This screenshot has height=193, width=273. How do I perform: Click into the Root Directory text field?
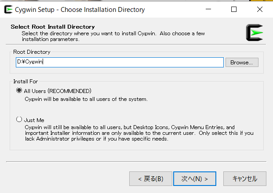120,62
